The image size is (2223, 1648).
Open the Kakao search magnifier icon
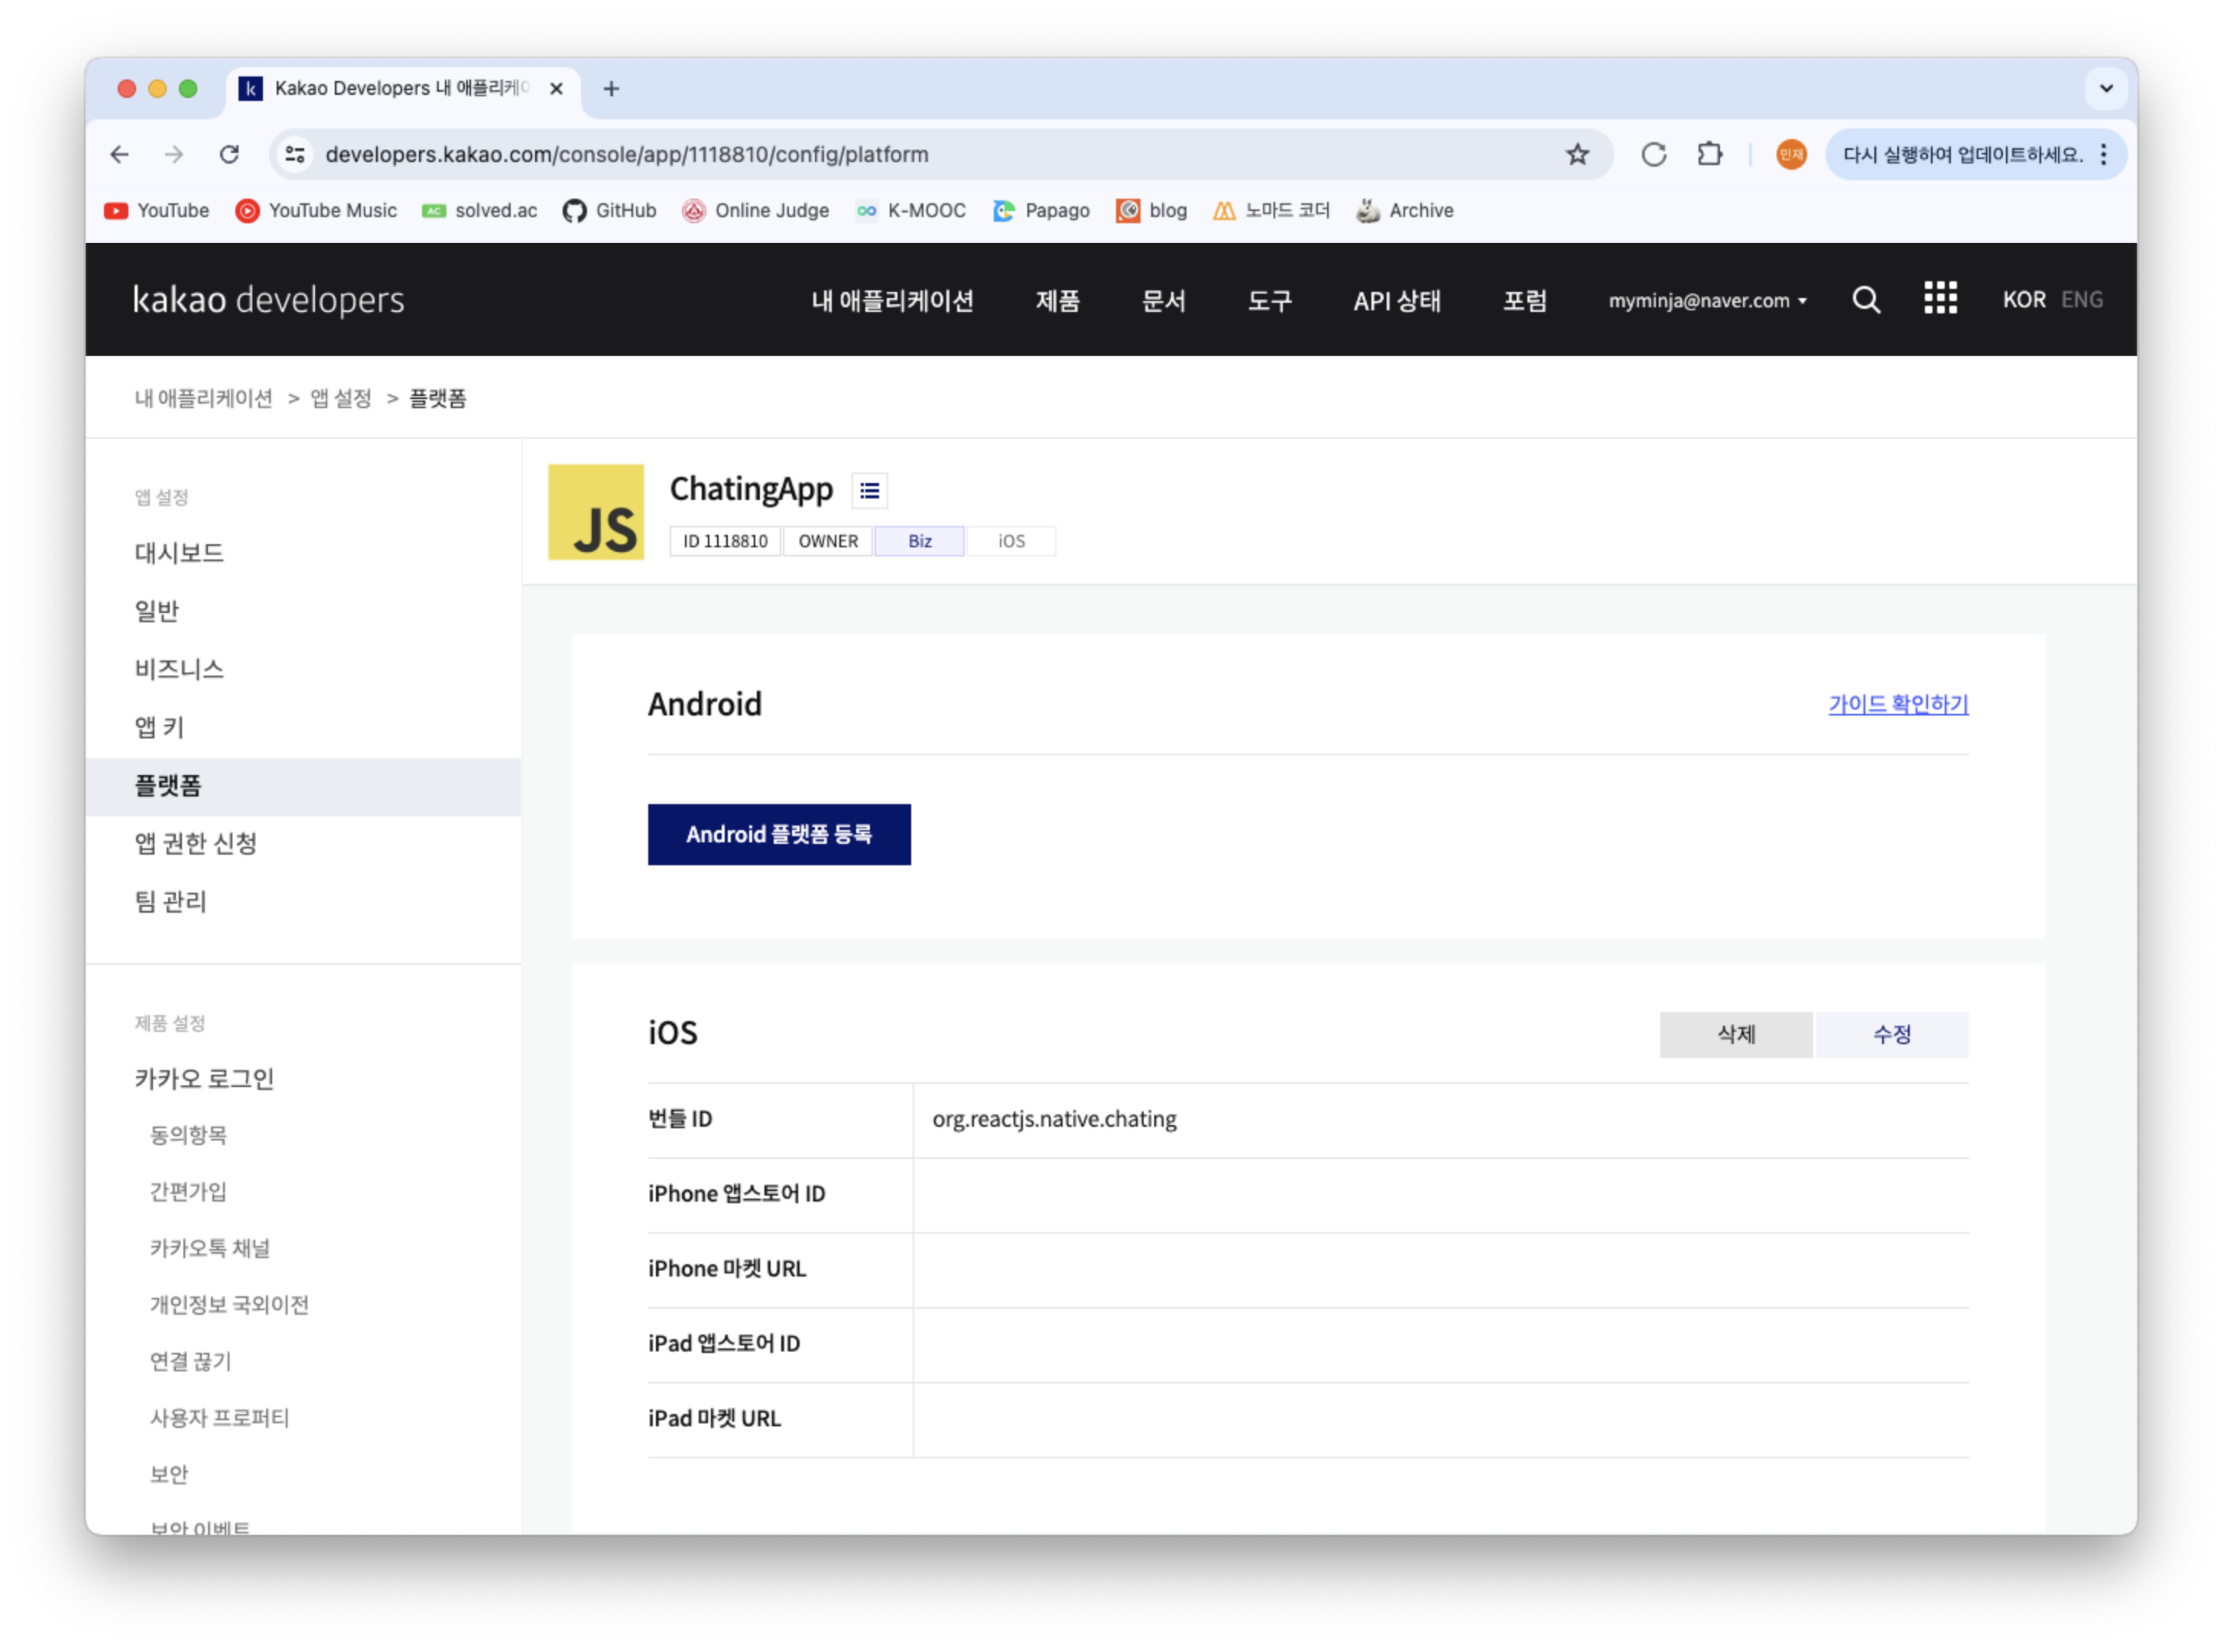1866,300
